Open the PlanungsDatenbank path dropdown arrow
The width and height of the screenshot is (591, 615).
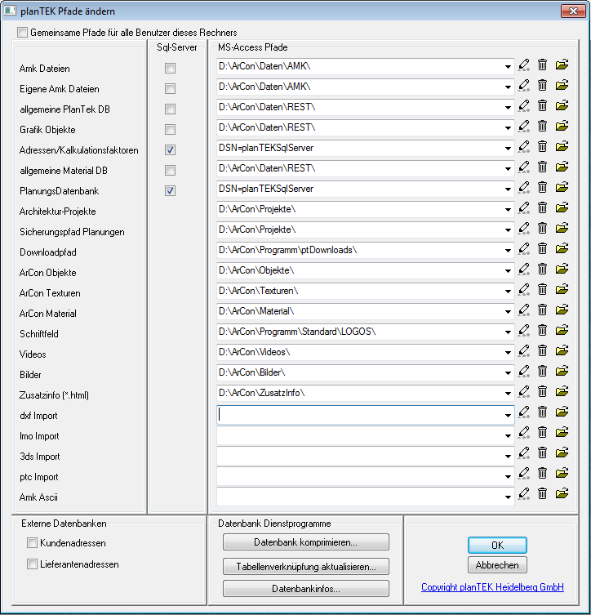point(508,189)
